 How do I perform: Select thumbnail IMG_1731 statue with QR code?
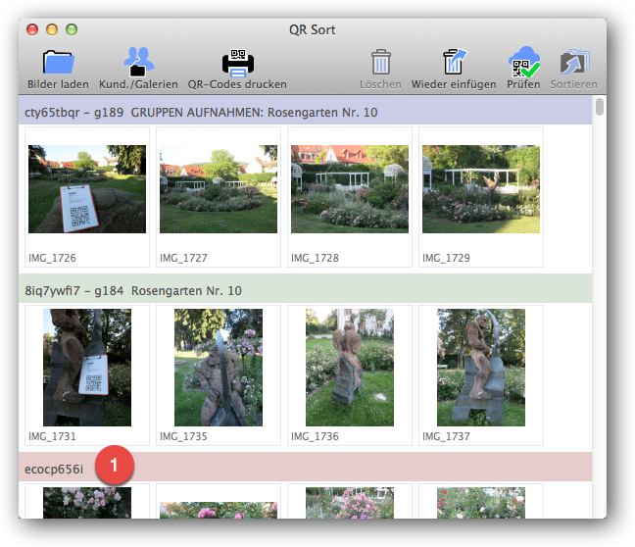tap(87, 368)
